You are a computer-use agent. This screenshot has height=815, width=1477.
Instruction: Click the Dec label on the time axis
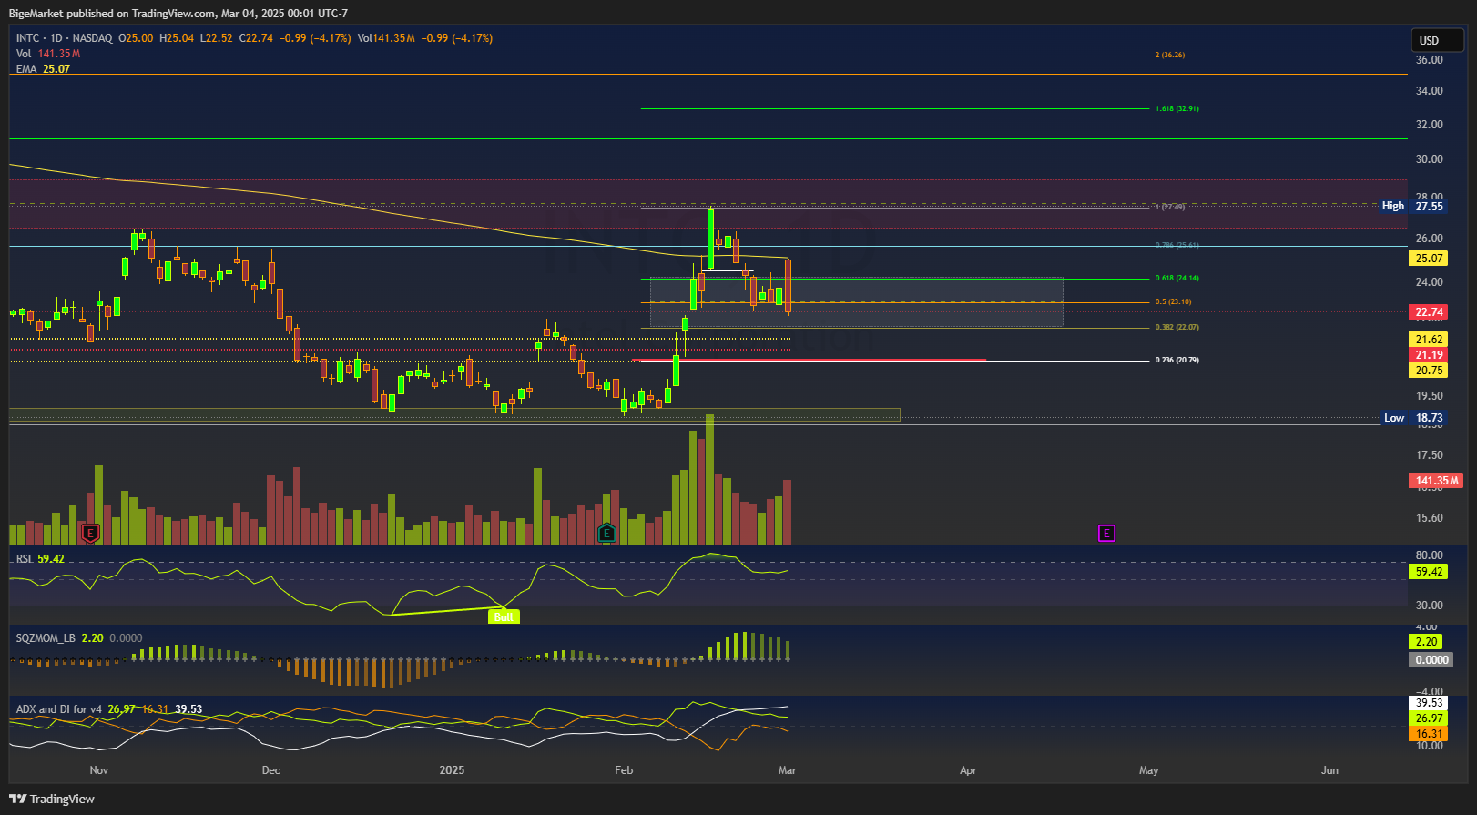(271, 770)
